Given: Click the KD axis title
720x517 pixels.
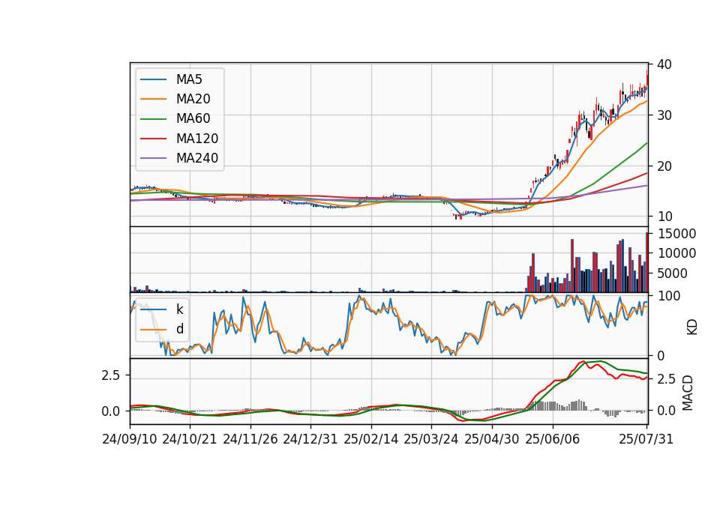Looking at the screenshot, I should pyautogui.click(x=691, y=327).
